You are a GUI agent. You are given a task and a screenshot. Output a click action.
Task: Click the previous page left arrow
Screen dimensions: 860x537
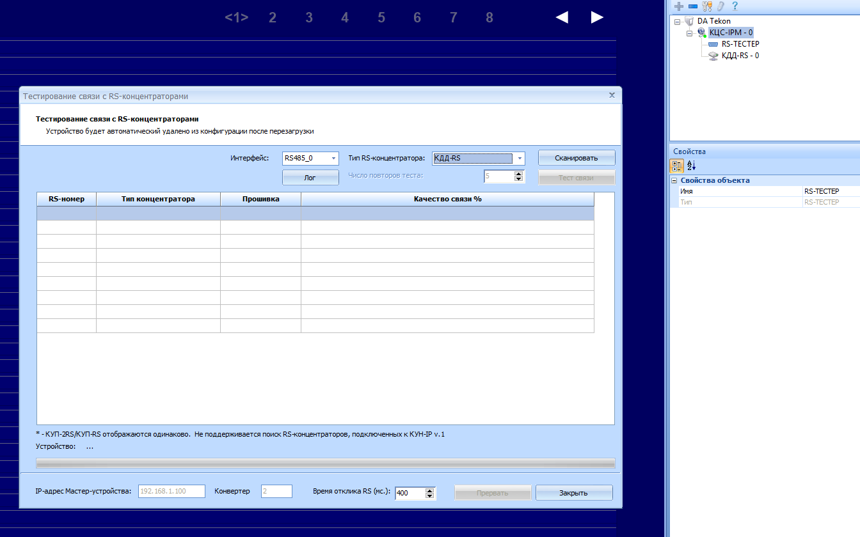tap(562, 17)
